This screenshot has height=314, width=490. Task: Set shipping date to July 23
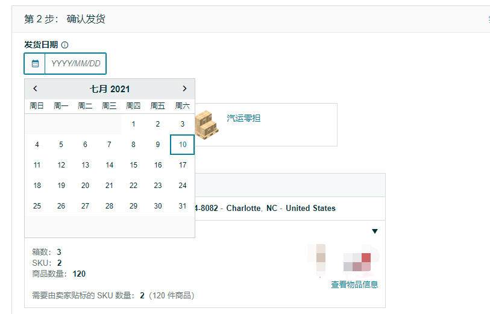[x=158, y=186]
